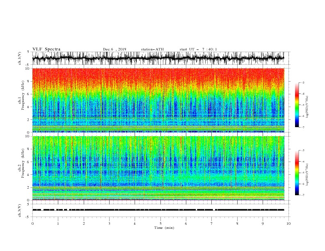Screen dimensions: 325x251
Task: Click the time axis tick label "10"
Action: click(x=288, y=224)
